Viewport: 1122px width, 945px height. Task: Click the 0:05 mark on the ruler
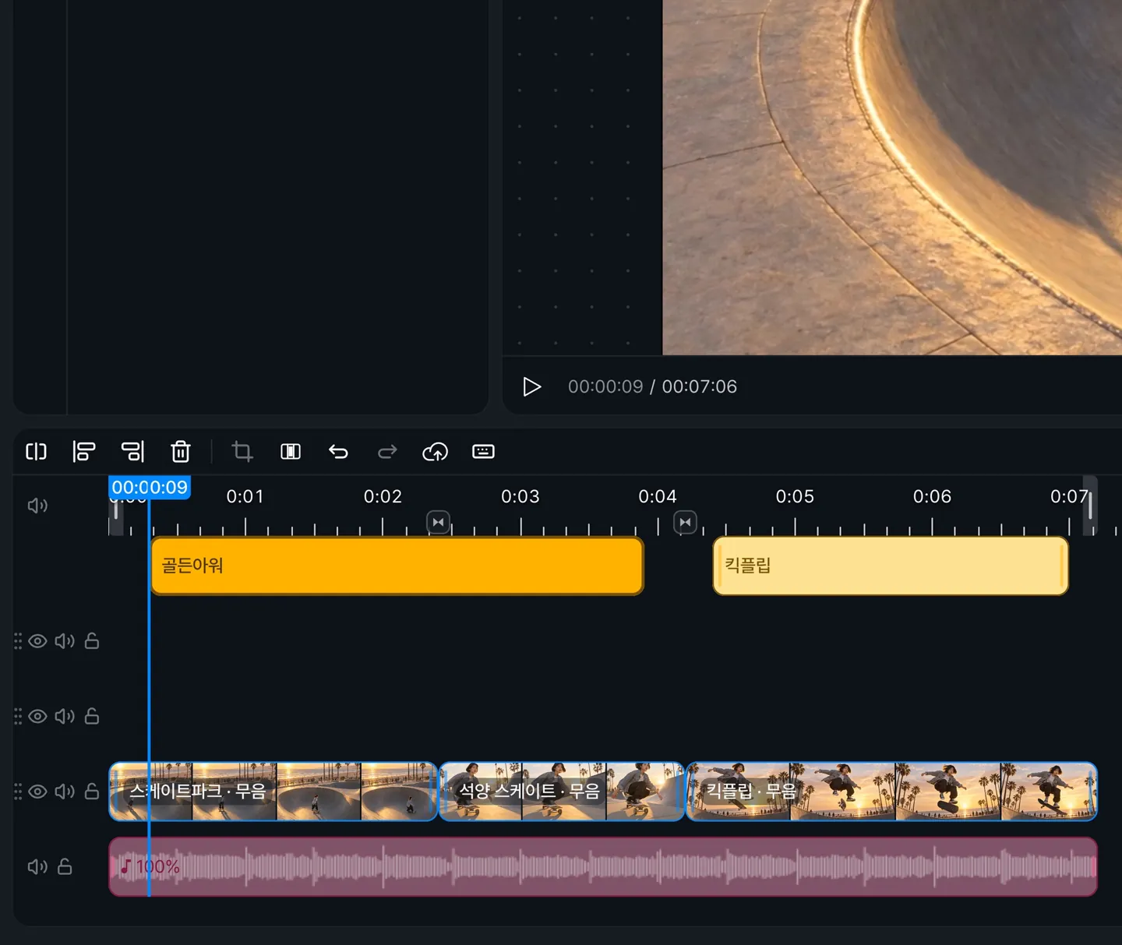(795, 496)
